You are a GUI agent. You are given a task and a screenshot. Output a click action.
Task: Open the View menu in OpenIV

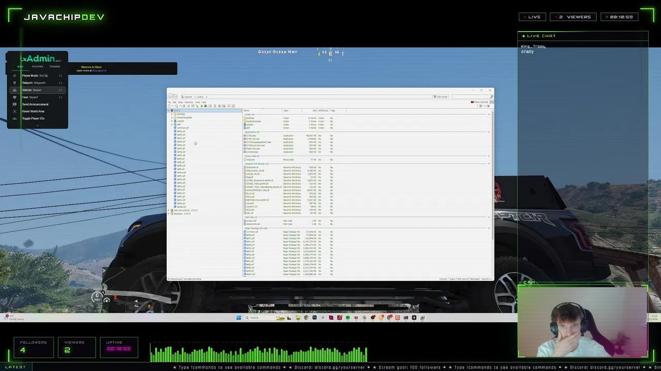pos(180,102)
